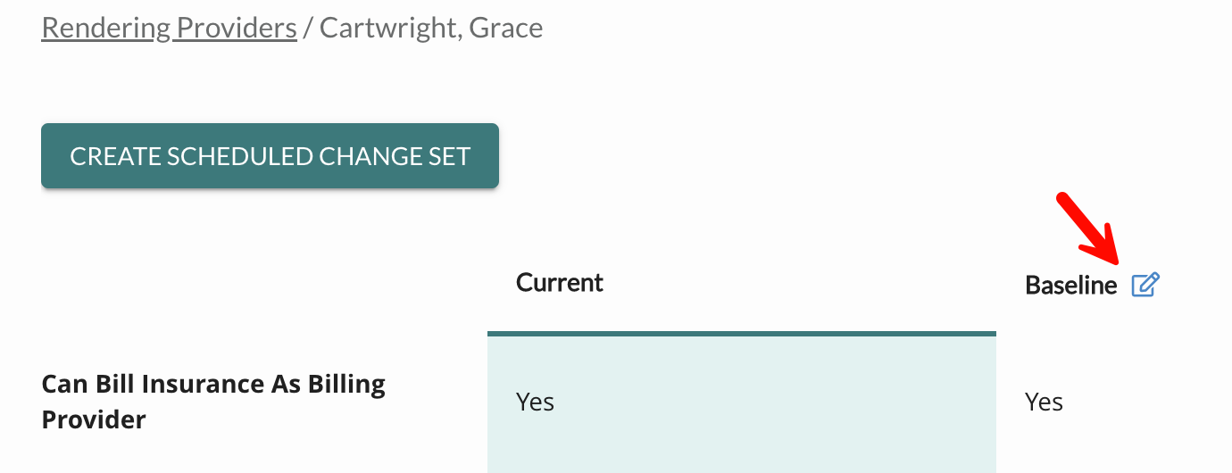Select the Baseline column header text
This screenshot has height=473, width=1232.
click(1070, 285)
